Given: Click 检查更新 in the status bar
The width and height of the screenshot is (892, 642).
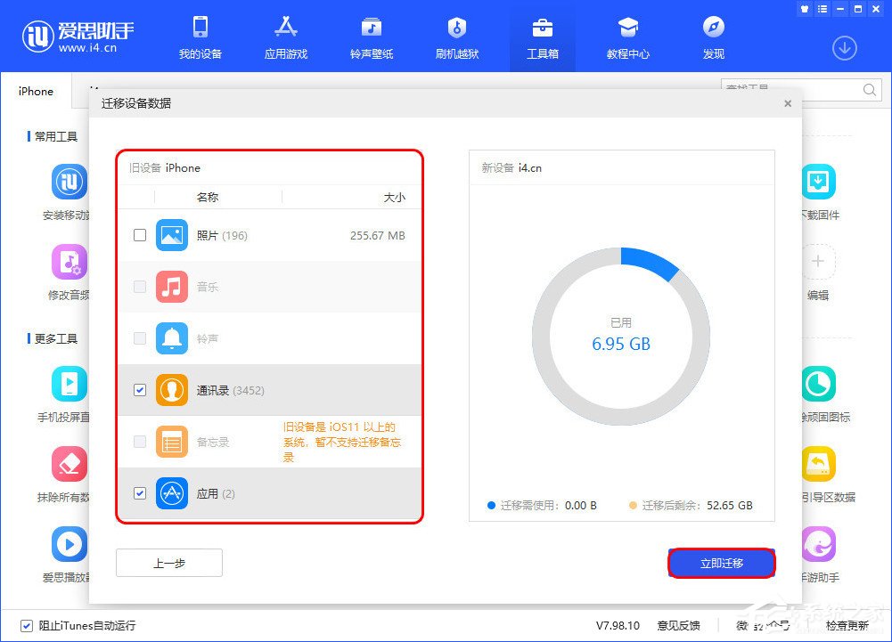Looking at the screenshot, I should (846, 626).
